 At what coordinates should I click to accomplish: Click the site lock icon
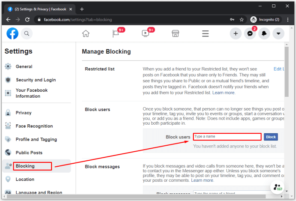(x=39, y=20)
